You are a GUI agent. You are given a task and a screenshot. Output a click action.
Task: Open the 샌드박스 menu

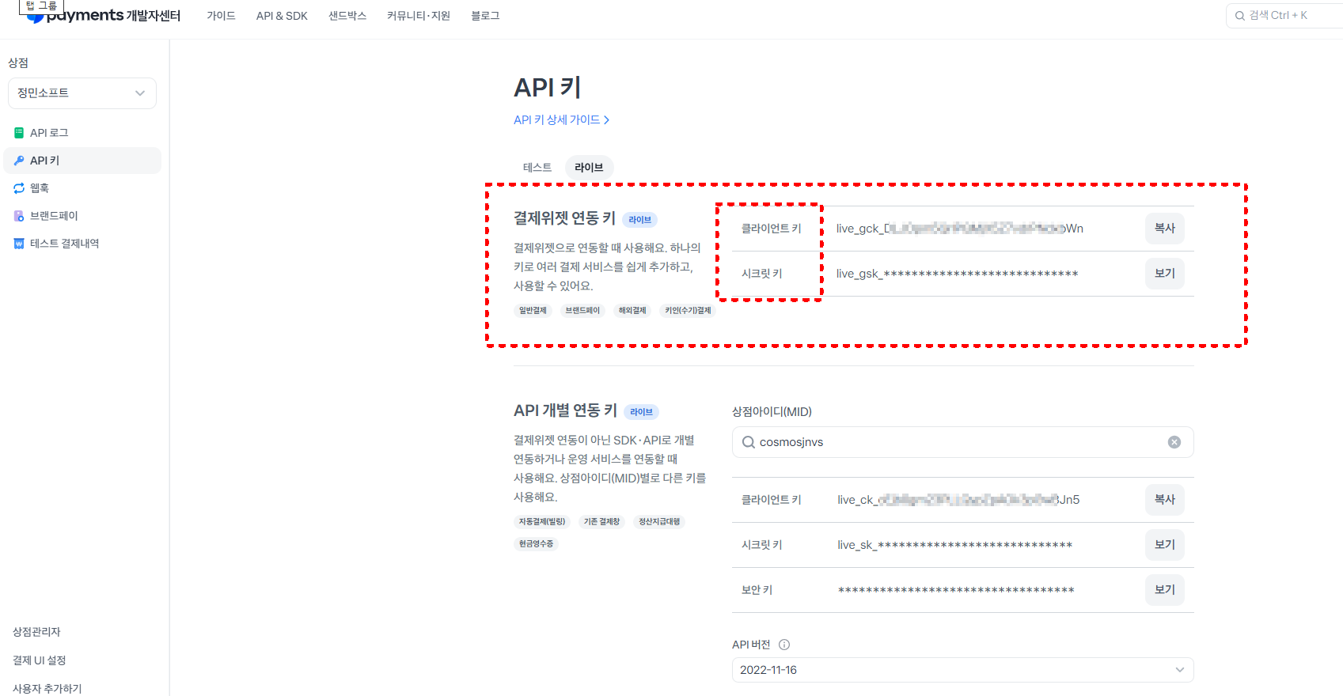347,16
